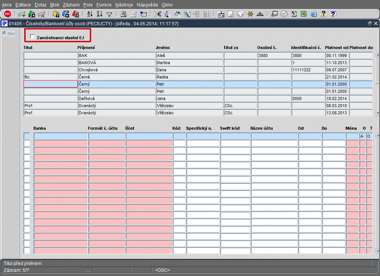Click title cell Bc. of Černá
Screen dimensions: 380x276
tap(50, 77)
